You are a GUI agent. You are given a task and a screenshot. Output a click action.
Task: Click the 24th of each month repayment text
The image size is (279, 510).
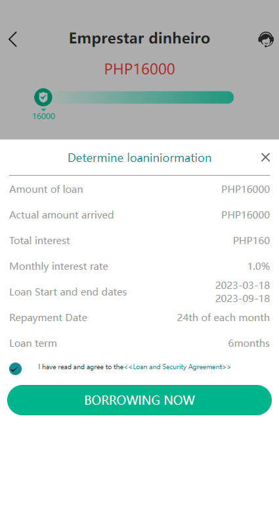pyautogui.click(x=223, y=317)
